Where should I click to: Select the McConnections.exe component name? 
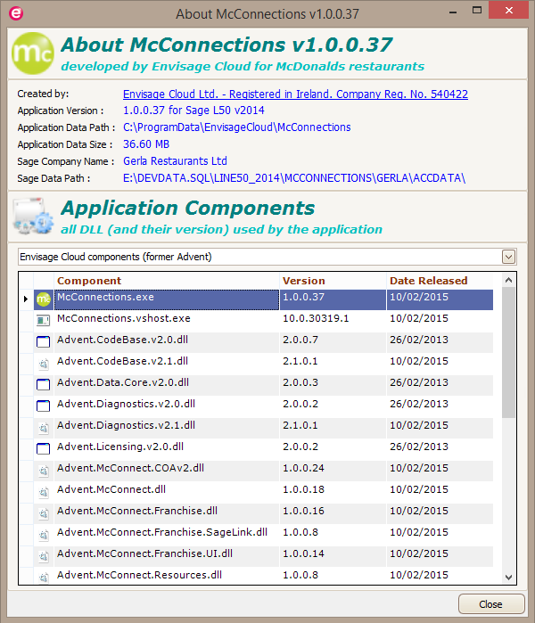pyautogui.click(x=105, y=297)
